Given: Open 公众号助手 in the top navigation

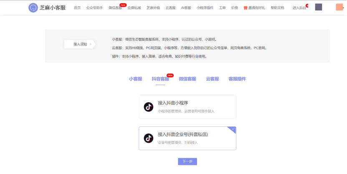Looking at the screenshot, I should pos(94,8).
